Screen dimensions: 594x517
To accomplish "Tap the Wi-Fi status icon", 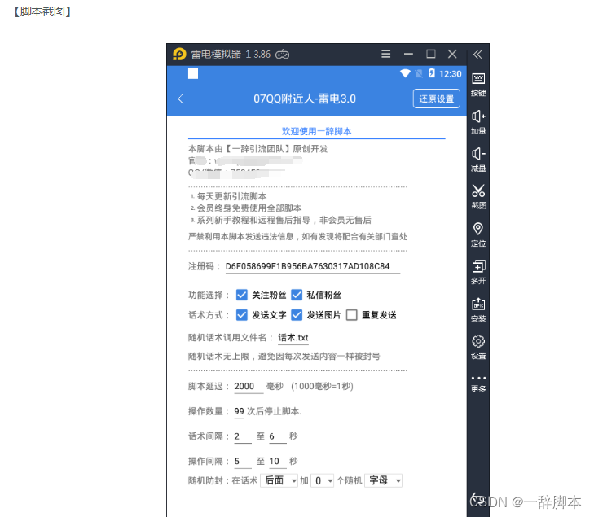I will tap(405, 73).
